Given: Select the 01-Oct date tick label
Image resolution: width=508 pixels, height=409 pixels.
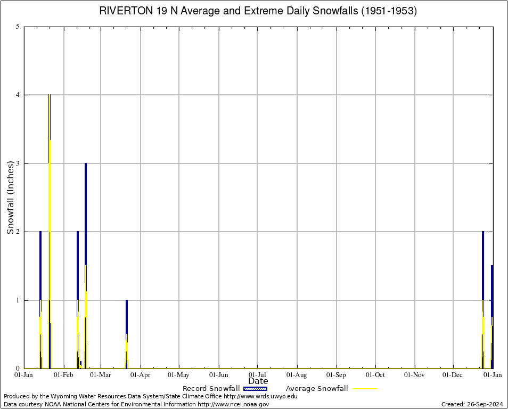Looking at the screenshot, I should pyautogui.click(x=375, y=375).
